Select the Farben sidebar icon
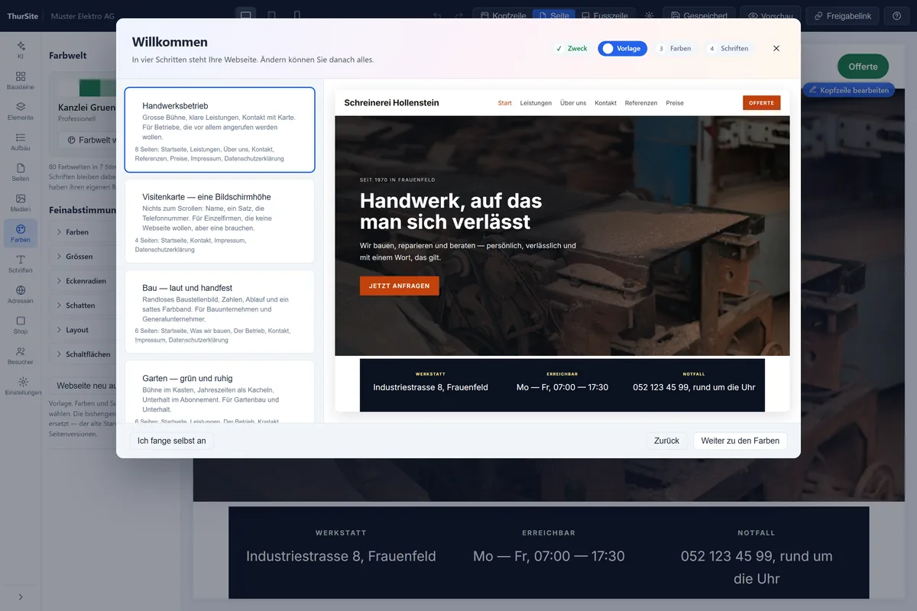The width and height of the screenshot is (917, 611). point(21,234)
